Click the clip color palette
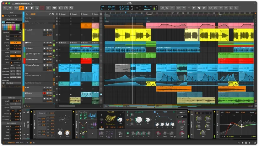 tap(11, 27)
